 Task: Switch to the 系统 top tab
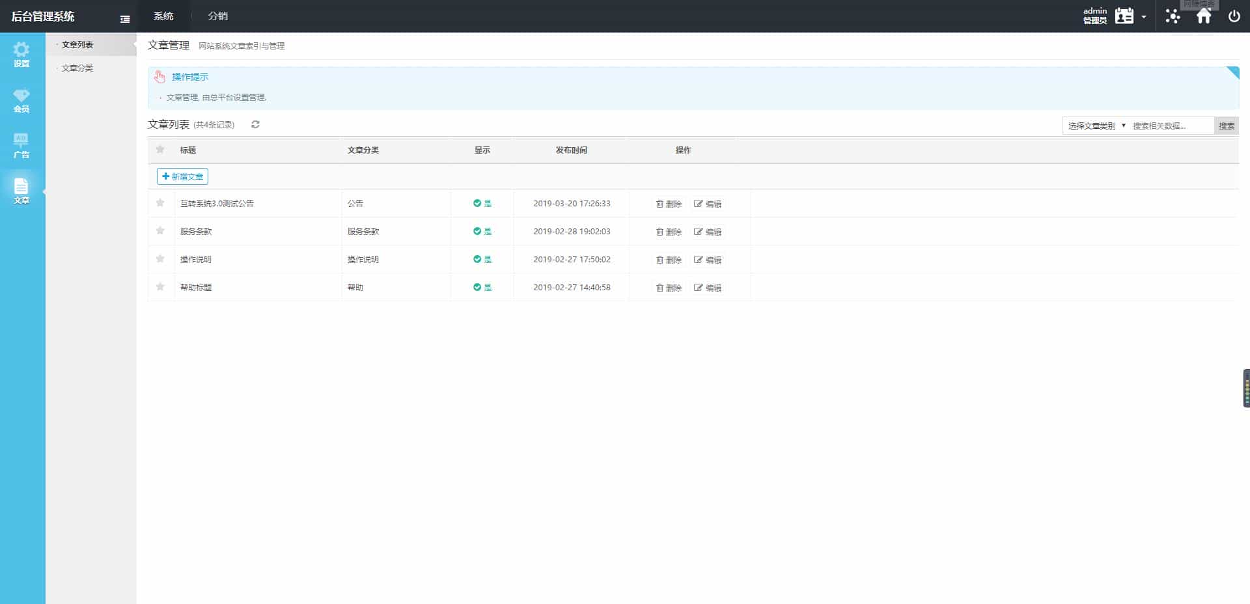[x=163, y=16]
